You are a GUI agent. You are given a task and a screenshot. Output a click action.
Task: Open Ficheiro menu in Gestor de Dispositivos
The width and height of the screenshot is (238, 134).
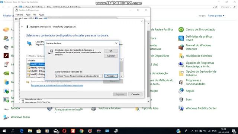tap(19, 15)
